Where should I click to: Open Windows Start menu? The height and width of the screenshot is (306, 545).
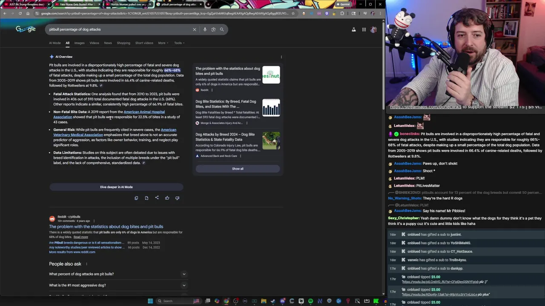150,301
